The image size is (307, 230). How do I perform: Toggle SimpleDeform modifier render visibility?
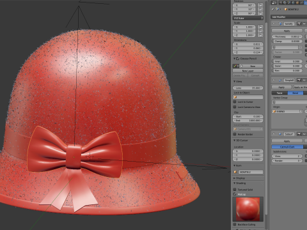click(299, 80)
